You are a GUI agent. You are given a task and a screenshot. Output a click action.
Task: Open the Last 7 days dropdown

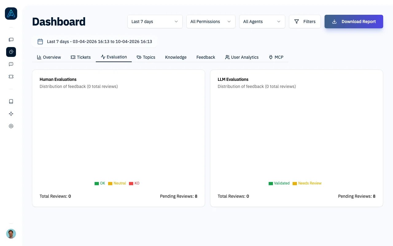[155, 22]
